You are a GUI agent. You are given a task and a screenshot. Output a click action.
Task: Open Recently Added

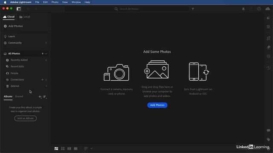click(17, 60)
